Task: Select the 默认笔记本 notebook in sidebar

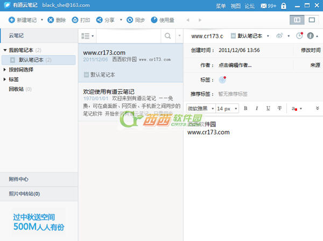Action: click(x=39, y=60)
